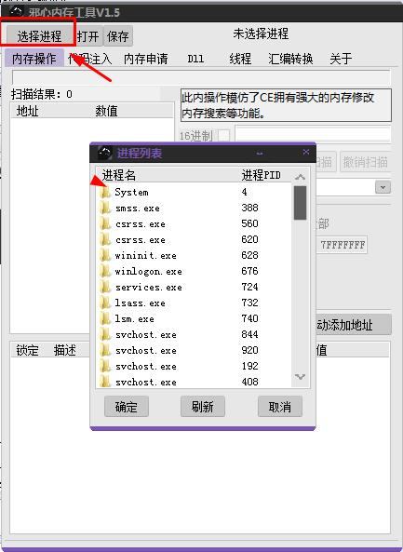Switch to the Dll tab
The image size is (403, 552).
195,59
